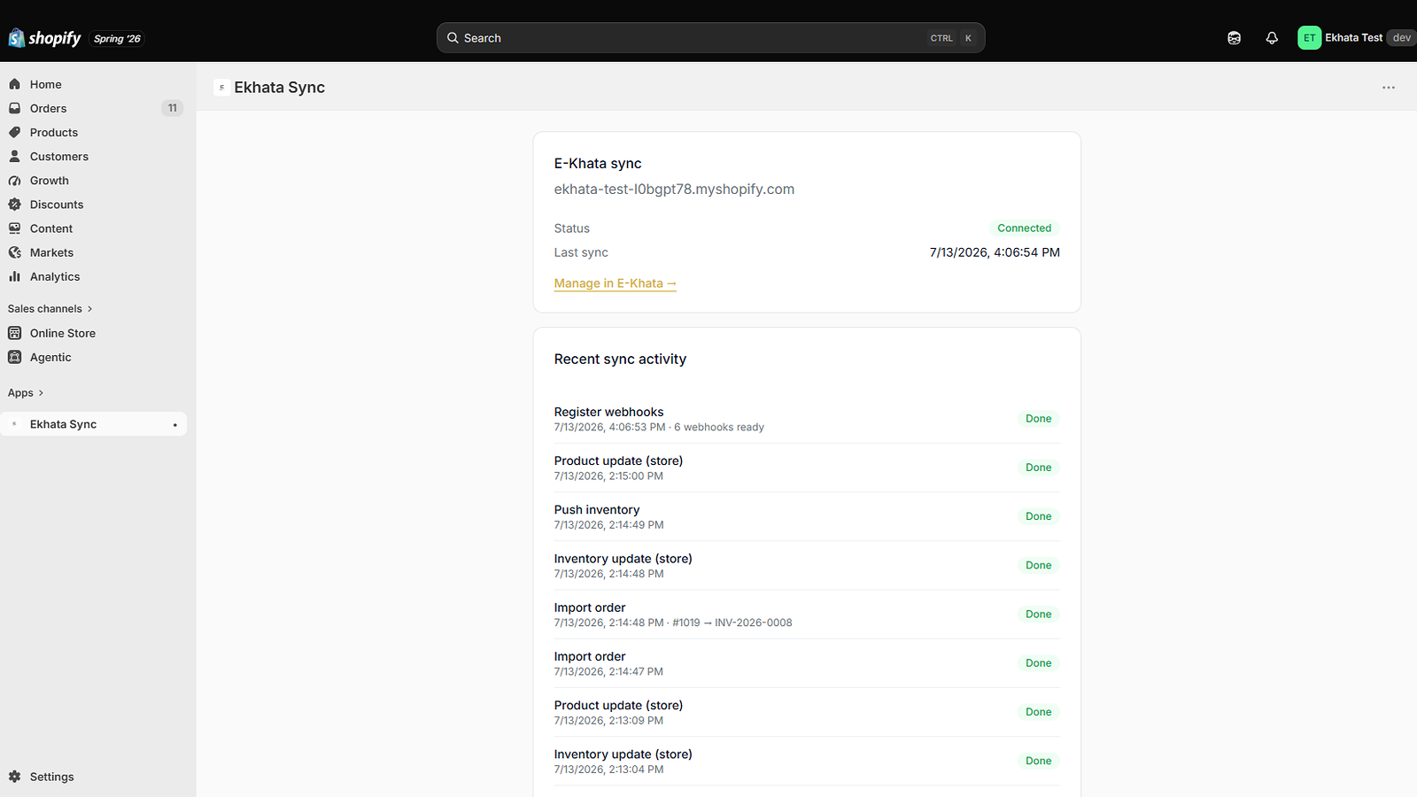1417x797 pixels.
Task: Open the three-dot app actions menu
Action: pos(1389,88)
